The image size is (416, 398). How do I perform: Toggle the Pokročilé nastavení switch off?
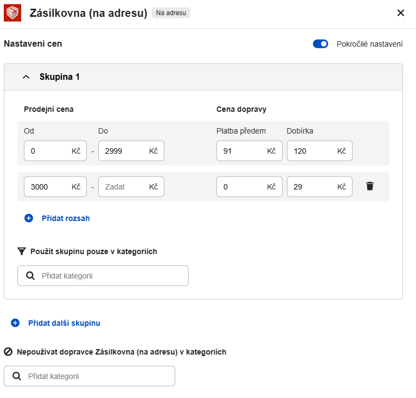point(321,44)
